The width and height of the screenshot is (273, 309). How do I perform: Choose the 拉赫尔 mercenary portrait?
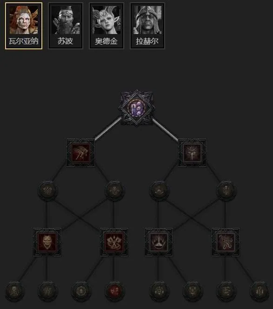(x=147, y=26)
